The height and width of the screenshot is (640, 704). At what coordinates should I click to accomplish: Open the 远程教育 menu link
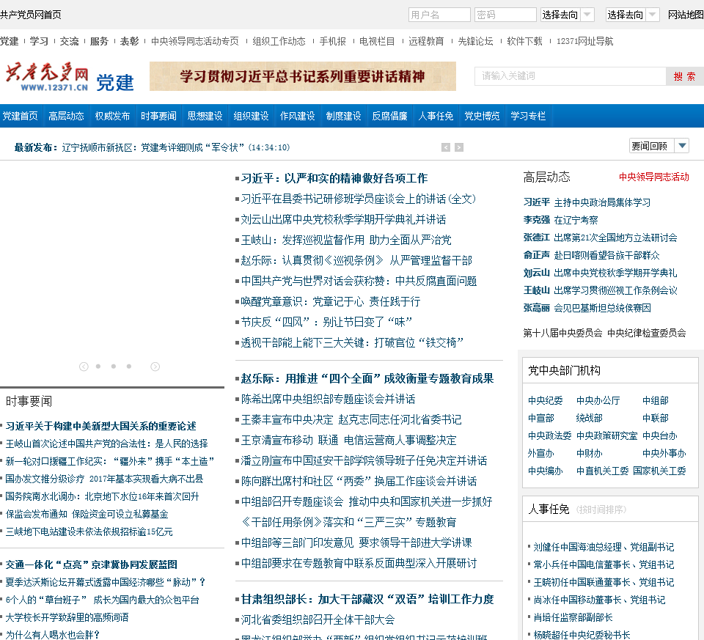426,41
